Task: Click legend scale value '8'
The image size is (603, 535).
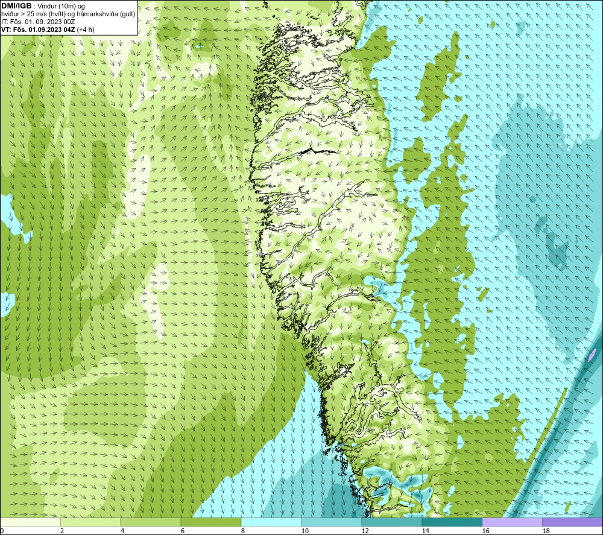Action: [242, 531]
